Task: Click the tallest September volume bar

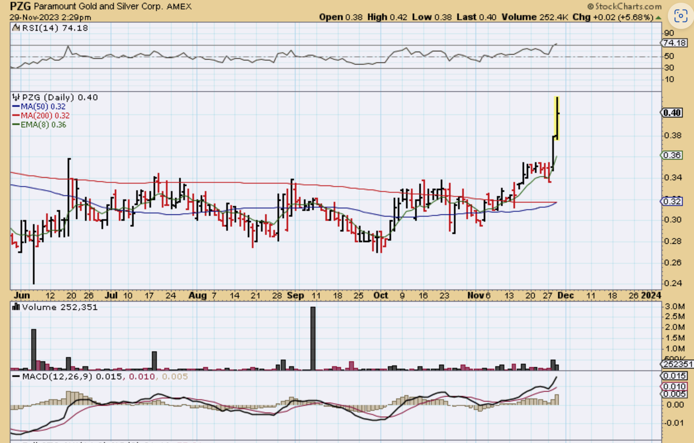Action: coord(313,338)
